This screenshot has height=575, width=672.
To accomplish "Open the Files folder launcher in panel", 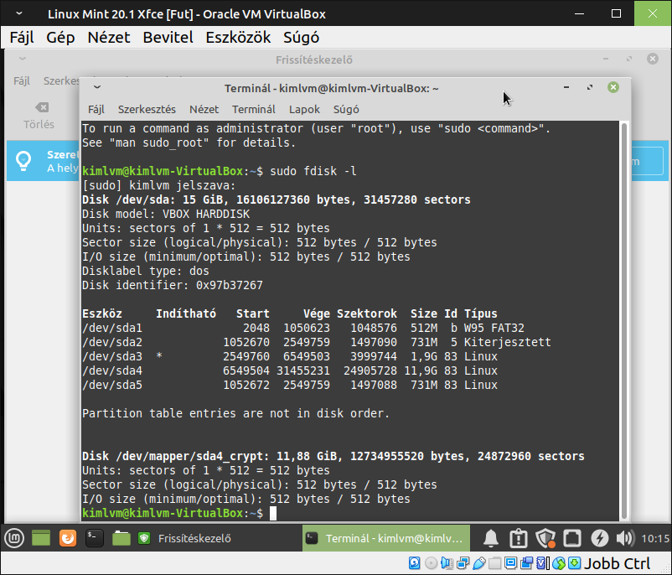I will click(x=121, y=537).
